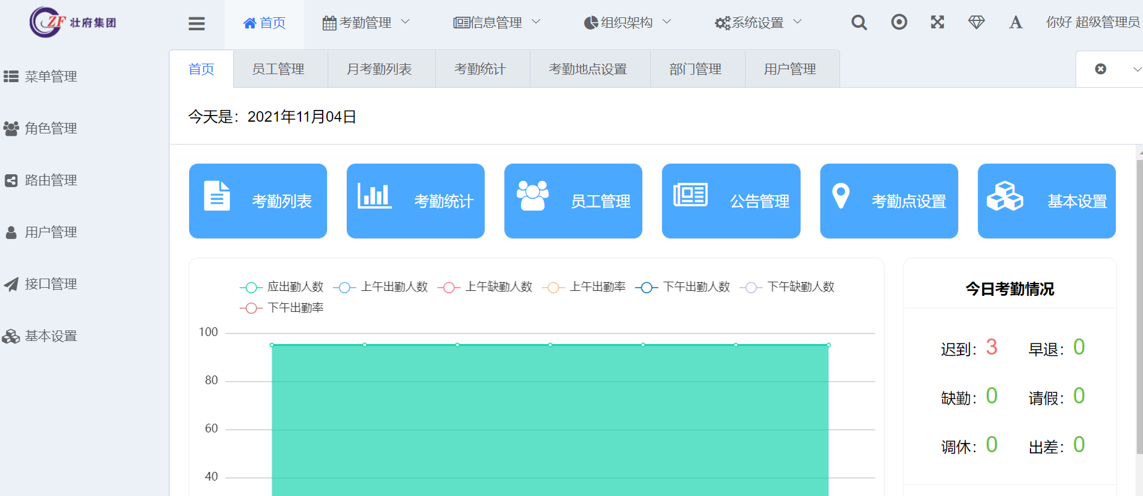Toggle 应出勤人数 series in chart legend

coord(282,287)
